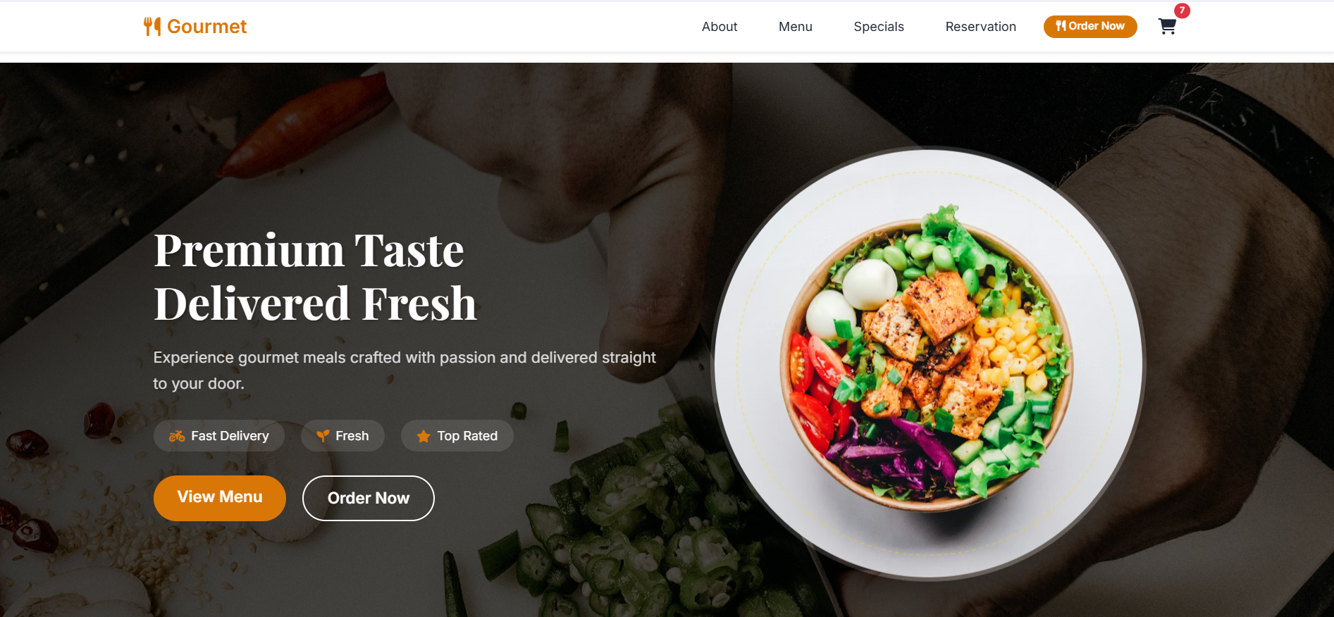Select the Top Rated badge
Screen dimensions: 1334x617
(457, 436)
